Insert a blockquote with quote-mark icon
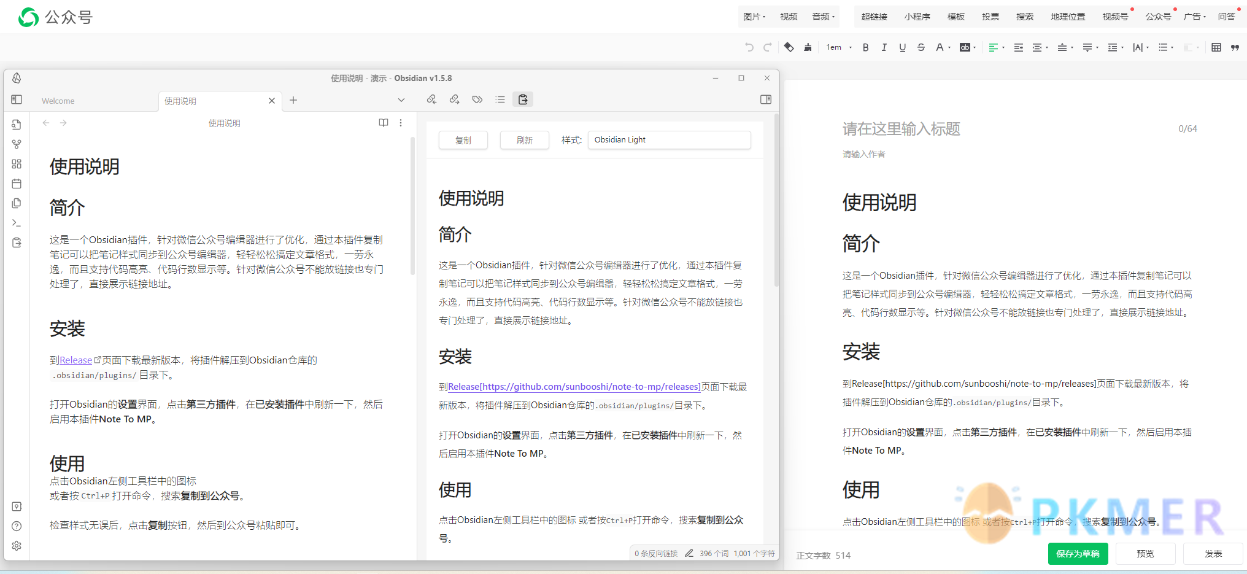The width and height of the screenshot is (1247, 574). tap(1235, 47)
